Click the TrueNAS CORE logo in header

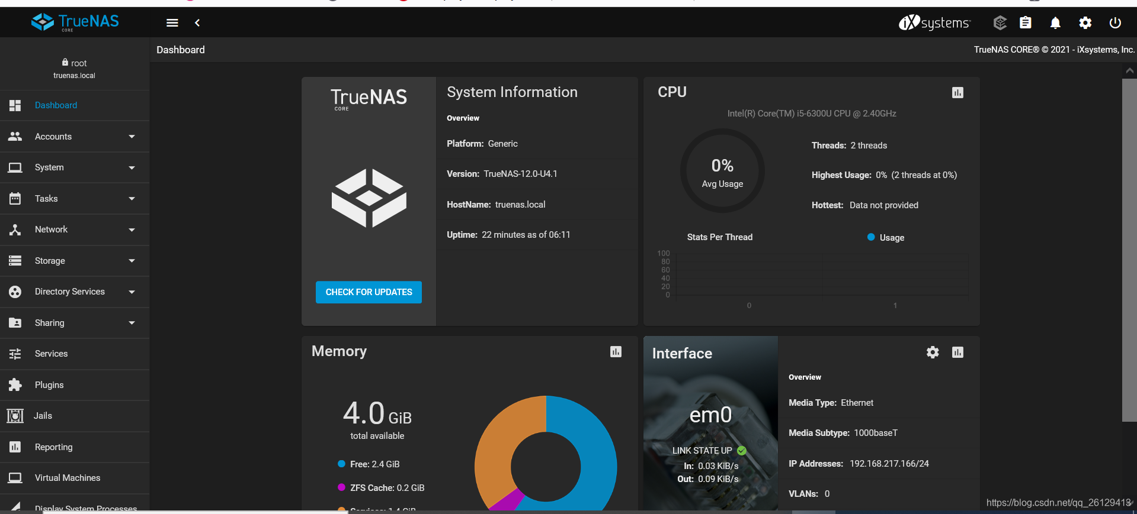[x=75, y=22]
